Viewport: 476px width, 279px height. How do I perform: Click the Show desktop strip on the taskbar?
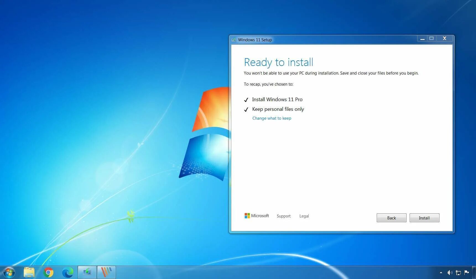click(x=474, y=272)
